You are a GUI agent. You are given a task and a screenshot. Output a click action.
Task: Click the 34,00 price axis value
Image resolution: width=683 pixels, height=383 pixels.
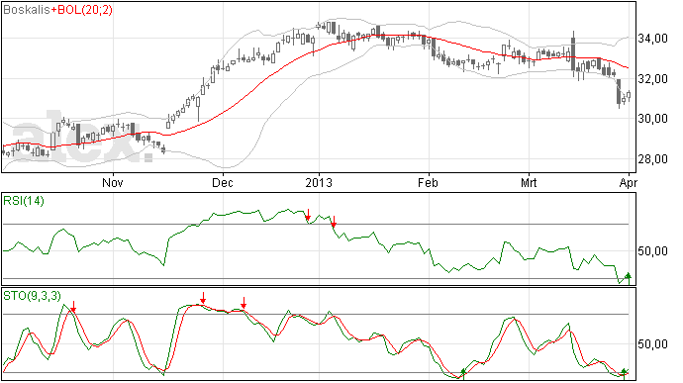pyautogui.click(x=652, y=39)
